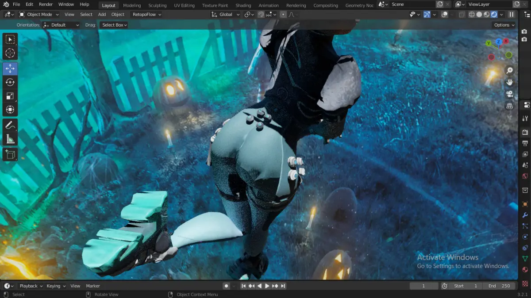
Task: Open object types visibility dropdown
Action: [415, 14]
